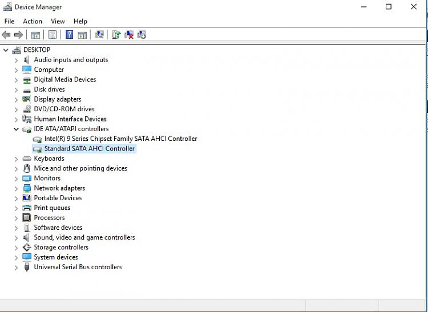Click the DVD/CD-ROM drives disc icon
This screenshot has height=312, width=428.
pos(27,109)
